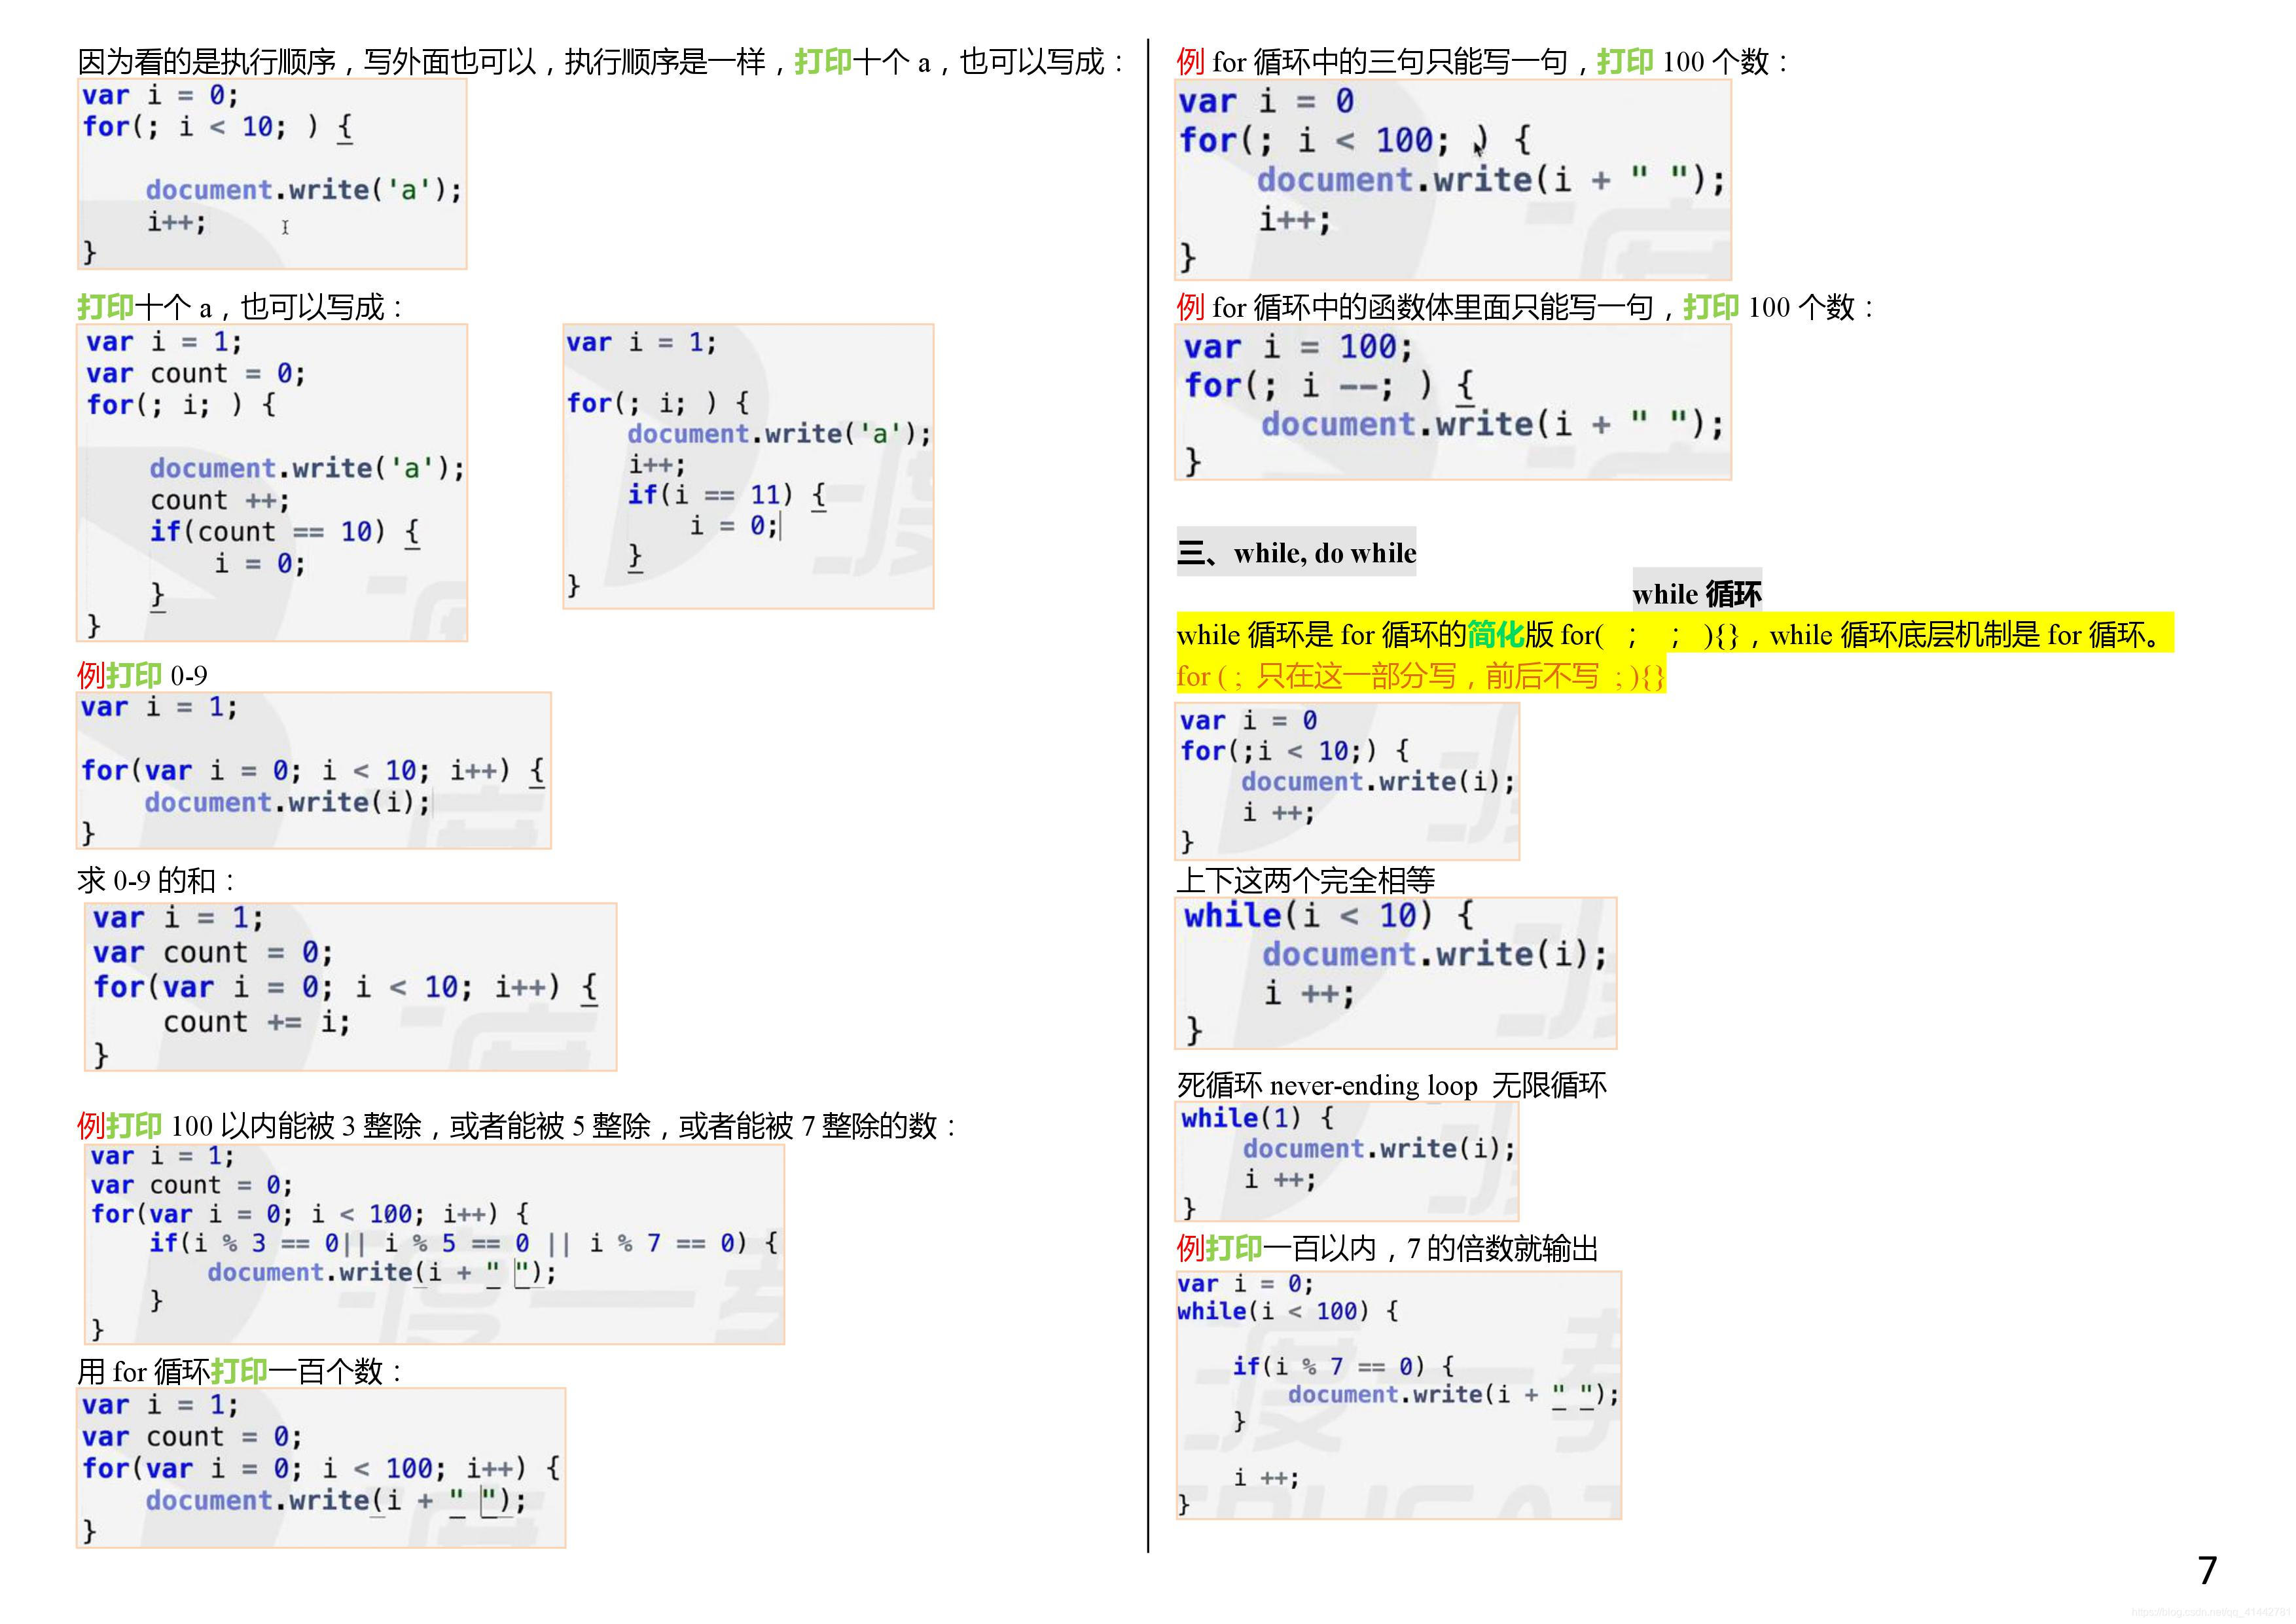Click the code line "document.write('a');" in the top-left code block
The width and height of the screenshot is (2296, 1624).
pyautogui.click(x=304, y=190)
